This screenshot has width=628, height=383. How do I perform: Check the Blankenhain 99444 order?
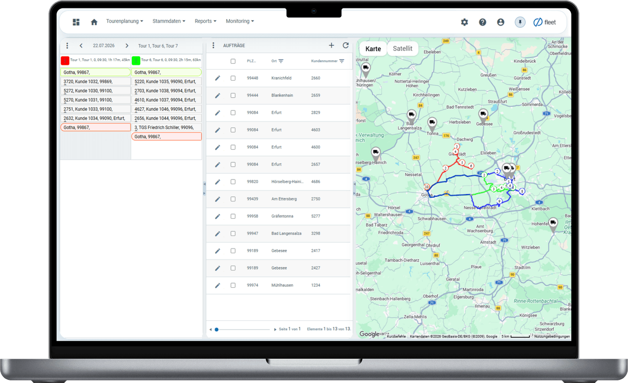tap(233, 95)
